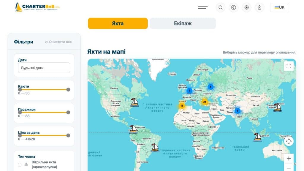Select the sailboat marker in Brazil

pyautogui.click(x=155, y=148)
